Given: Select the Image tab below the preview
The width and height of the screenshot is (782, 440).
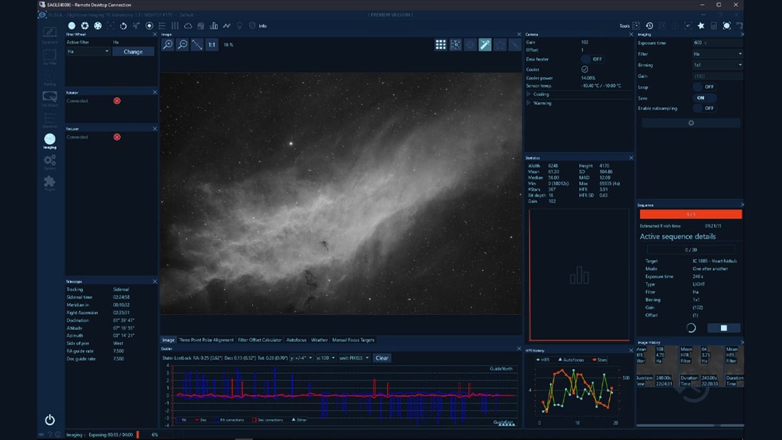Looking at the screenshot, I should [x=168, y=340].
